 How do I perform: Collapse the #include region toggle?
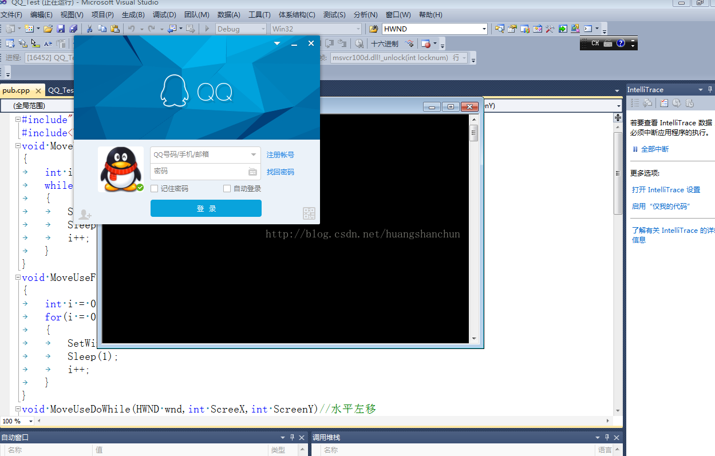tap(18, 120)
